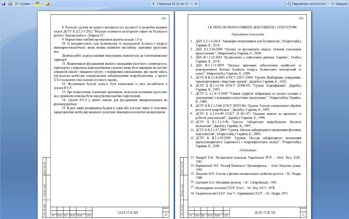349x219 pixels.
Task: Click reference 13 Заморій П.К.
Action: pos(246,159)
